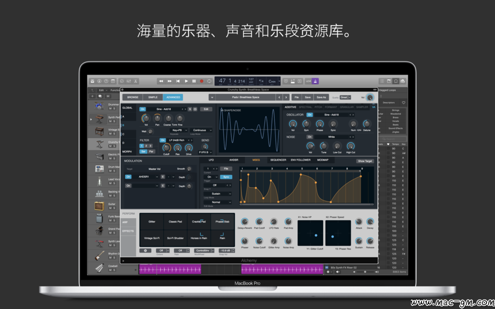
Task: Click the Filter Cutoff knob
Action: (166, 147)
